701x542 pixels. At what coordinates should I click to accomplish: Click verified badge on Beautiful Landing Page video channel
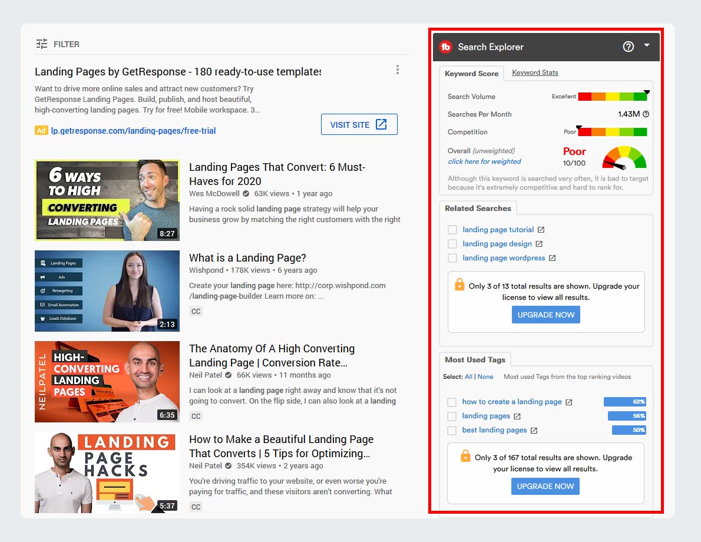229,466
